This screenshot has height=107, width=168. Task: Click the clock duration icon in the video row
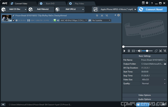pos(17,20)
